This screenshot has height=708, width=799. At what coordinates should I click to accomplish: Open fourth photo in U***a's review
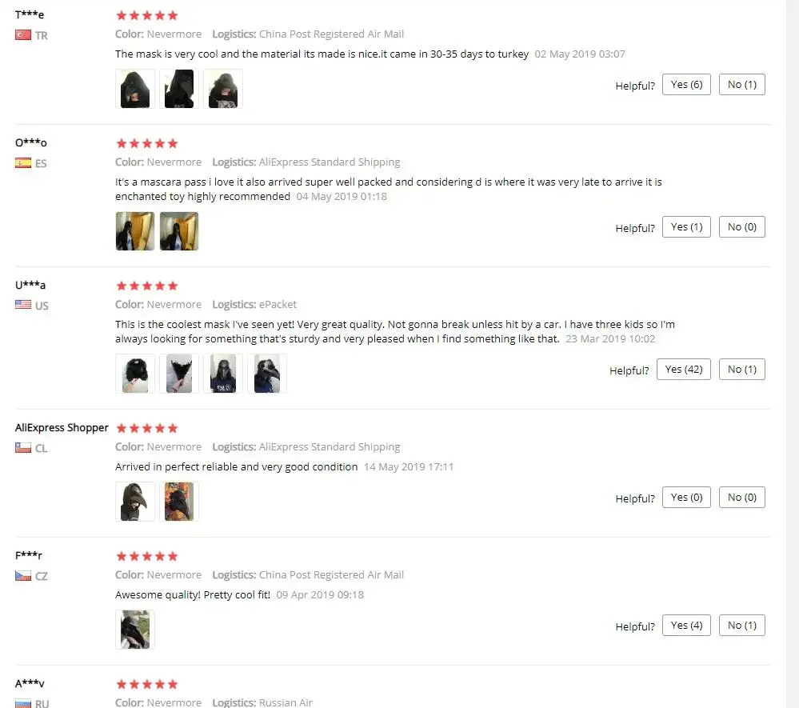point(267,374)
